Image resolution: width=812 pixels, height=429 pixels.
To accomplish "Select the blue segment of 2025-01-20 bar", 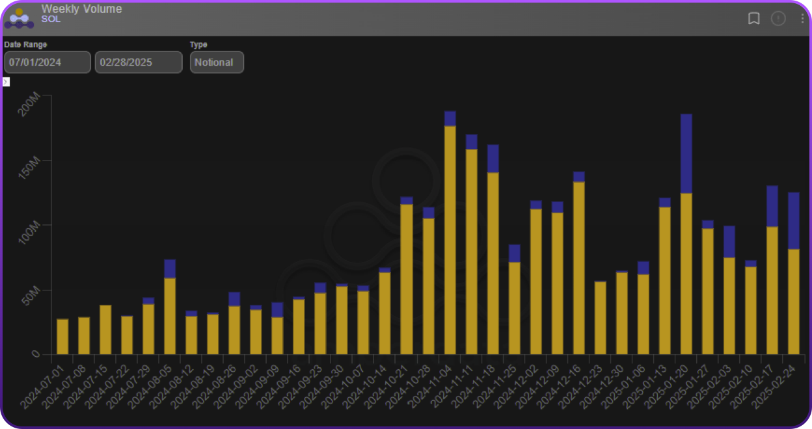I will [686, 153].
